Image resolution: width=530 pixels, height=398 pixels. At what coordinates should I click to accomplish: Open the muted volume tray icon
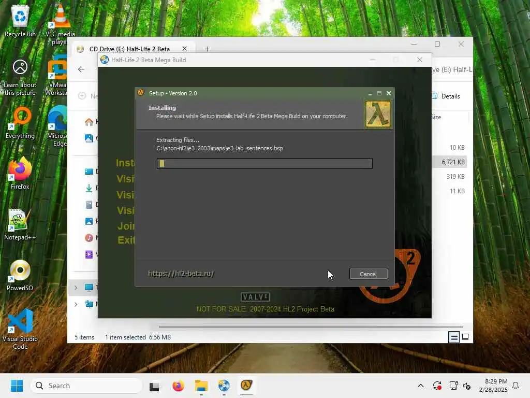click(467, 386)
